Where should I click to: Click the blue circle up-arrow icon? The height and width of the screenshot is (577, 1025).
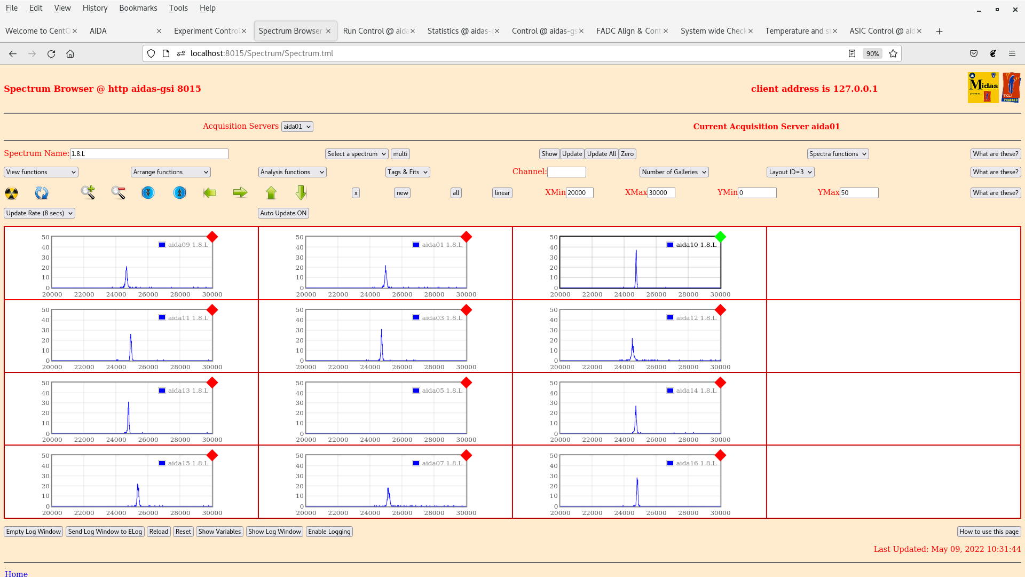180,192
